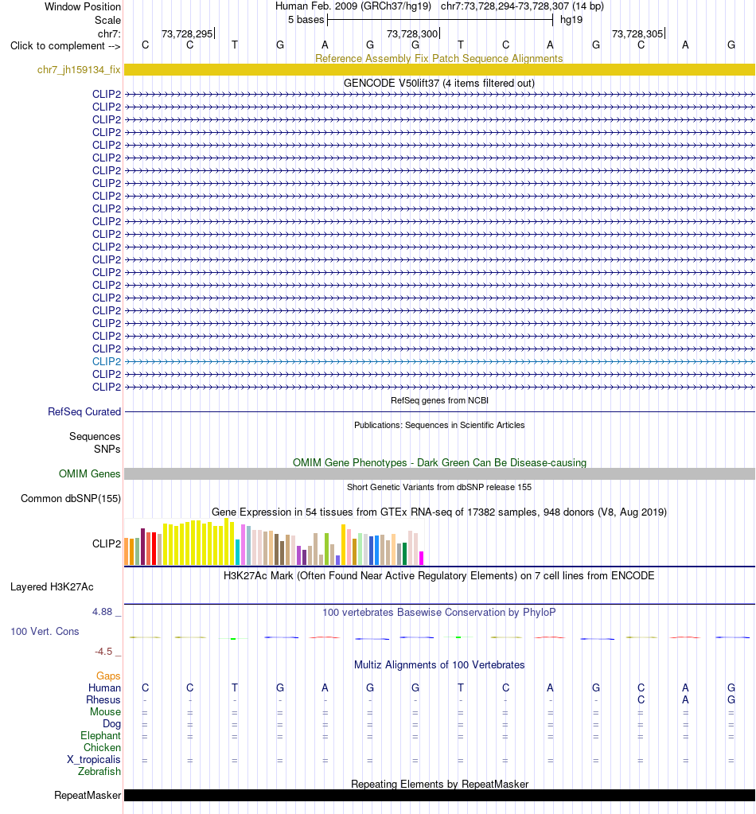
Task: Click the 'Chicken' species row label
Action: click(x=103, y=747)
